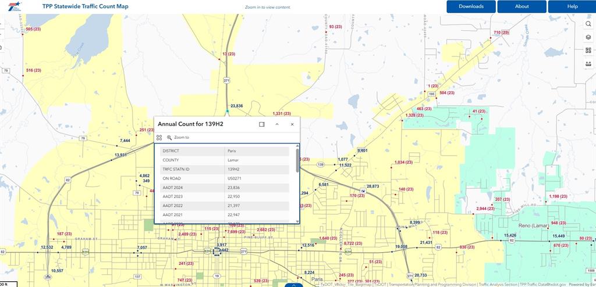The height and width of the screenshot is (287, 596).
Task: Open the About page
Action: [x=521, y=6]
